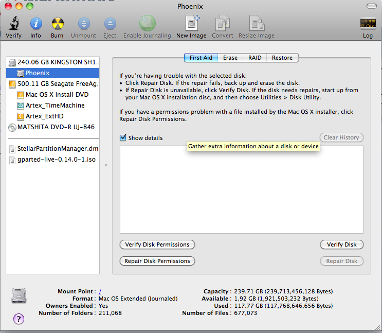Image resolution: width=382 pixels, height=333 pixels.
Task: Click Number of Files value 677,073
Action: (x=245, y=313)
